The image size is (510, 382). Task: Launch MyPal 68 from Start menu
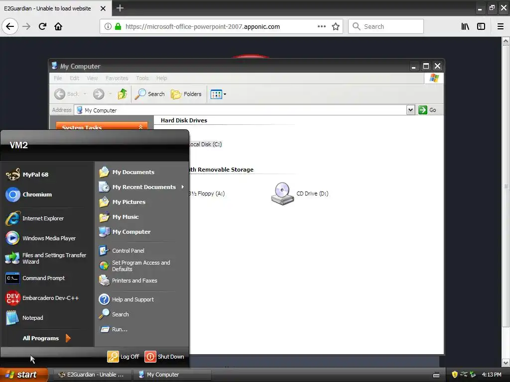[47, 175]
